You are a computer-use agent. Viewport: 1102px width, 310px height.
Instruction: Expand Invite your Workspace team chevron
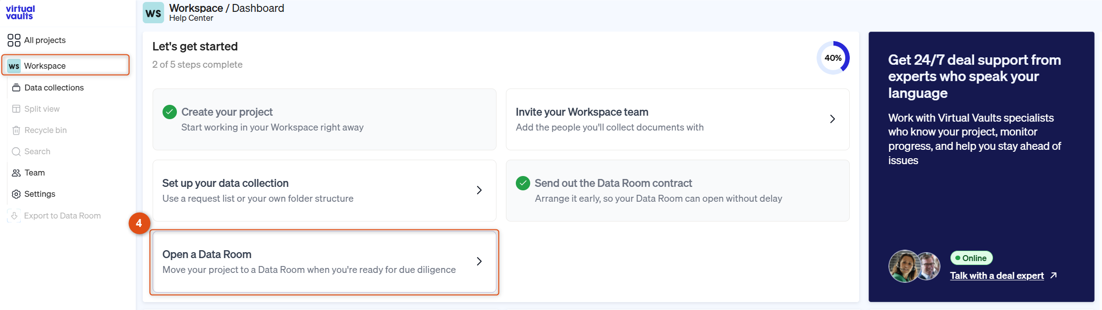tap(832, 119)
